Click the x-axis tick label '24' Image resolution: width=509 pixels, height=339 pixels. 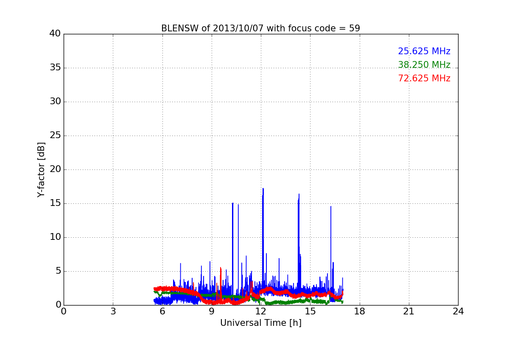click(x=458, y=311)
